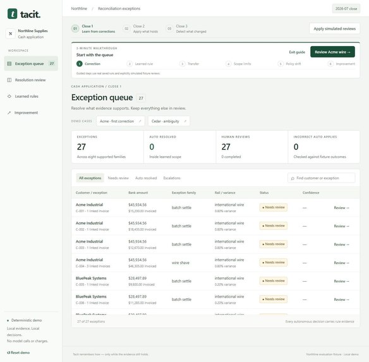Image resolution: width=369 pixels, height=362 pixels.
Task: Click Reset demo link
Action: (18, 353)
